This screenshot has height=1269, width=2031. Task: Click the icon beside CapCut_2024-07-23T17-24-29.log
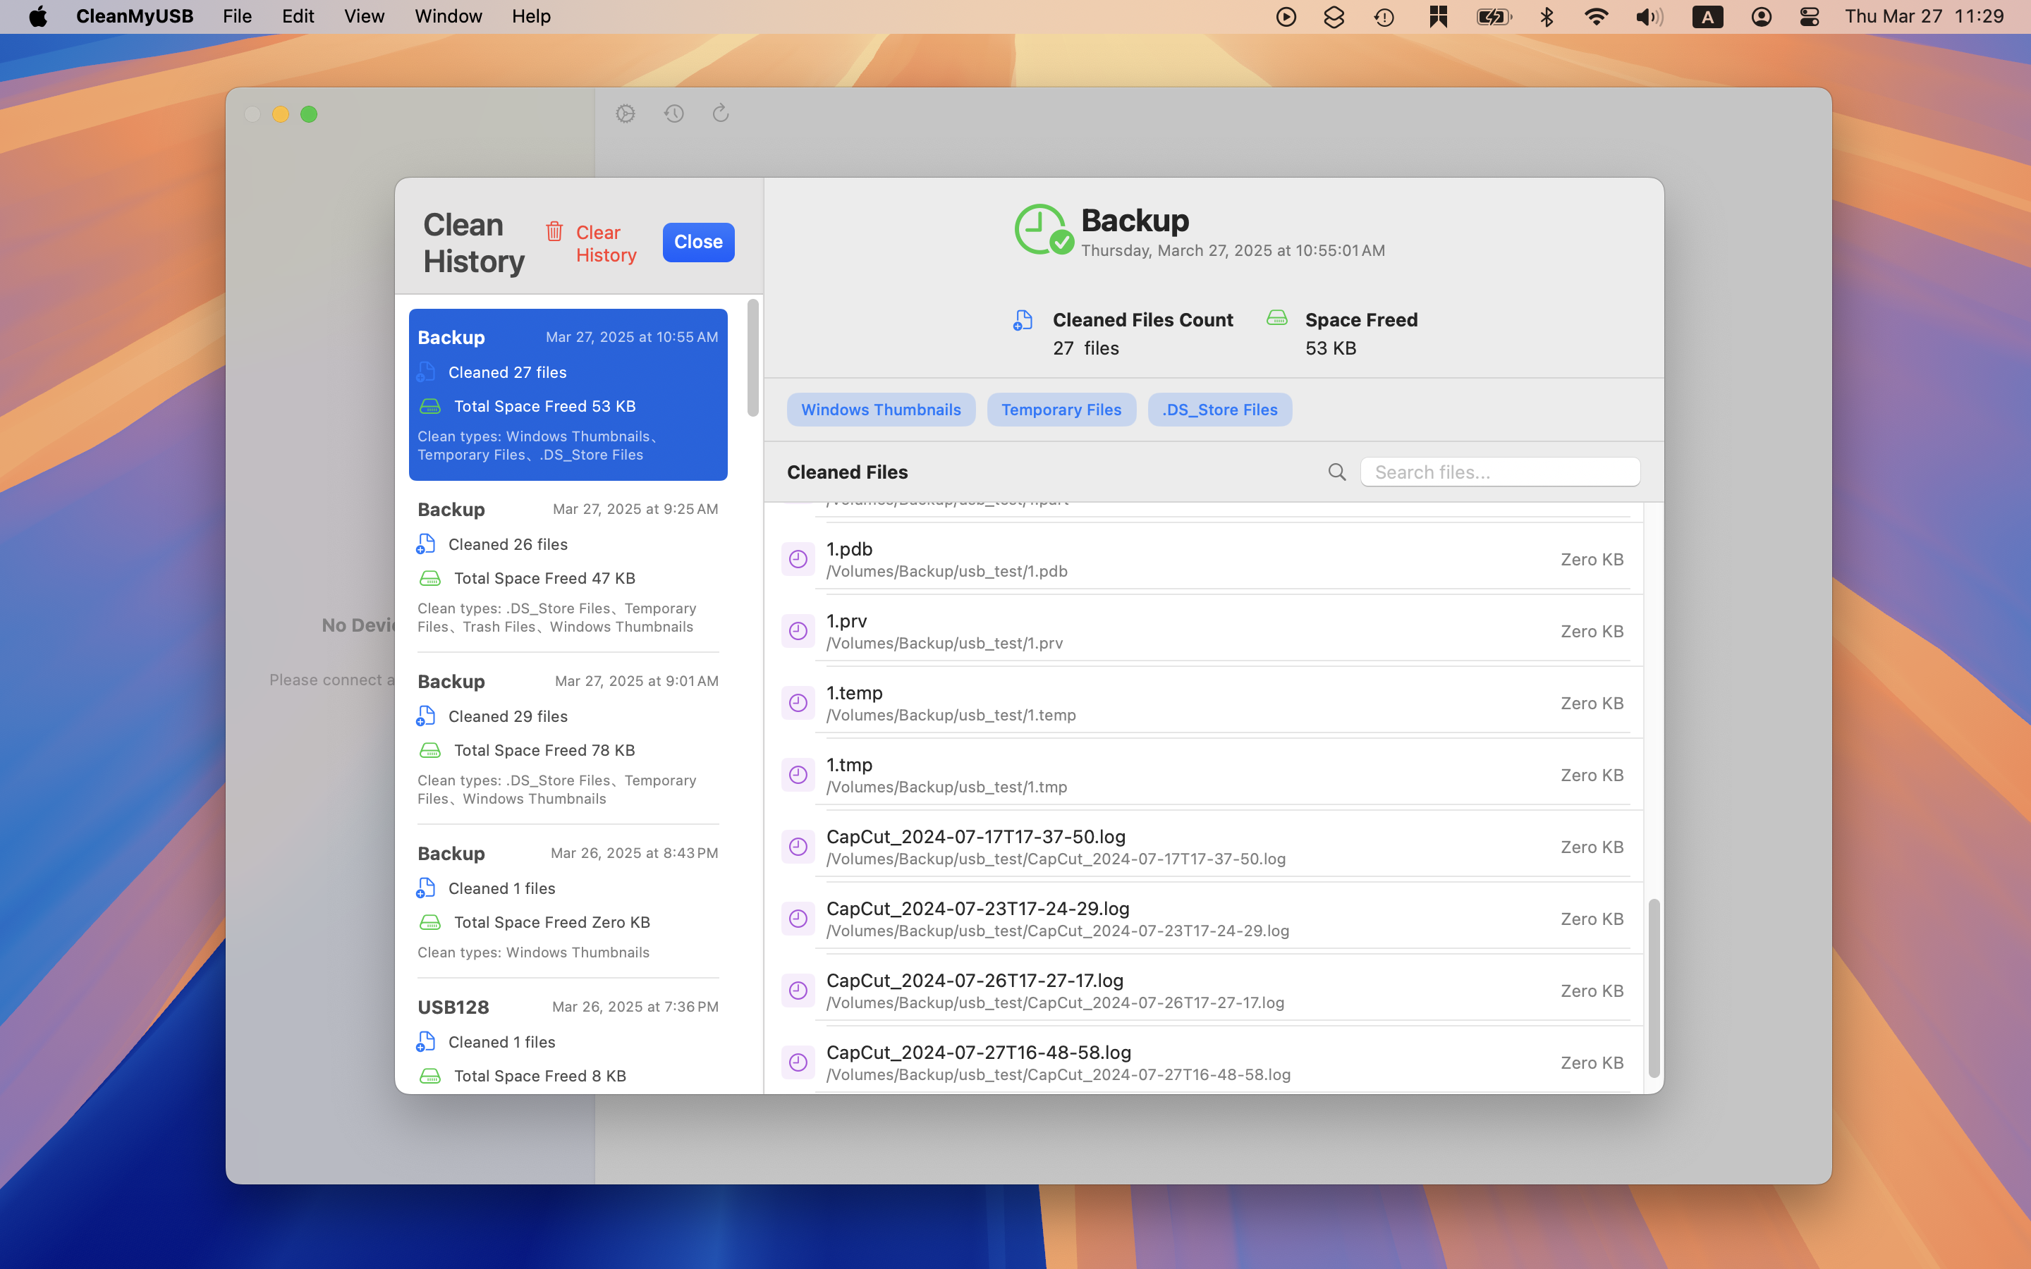[x=798, y=919]
